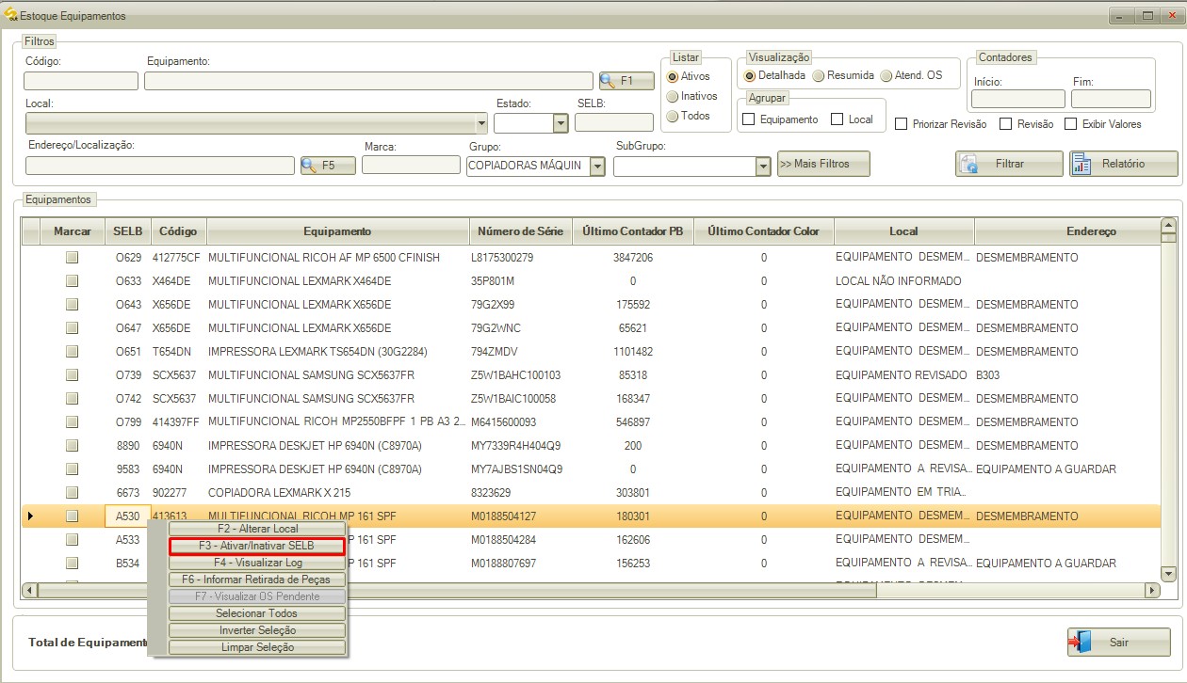Mark checkbox for row O633
Viewport: 1187px width, 683px height.
click(x=72, y=281)
